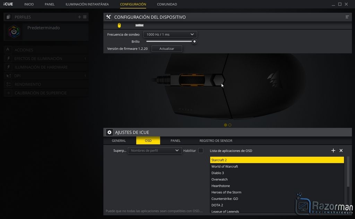Select Heroes of the Storm entry
The height and width of the screenshot is (219, 355).
click(x=277, y=192)
